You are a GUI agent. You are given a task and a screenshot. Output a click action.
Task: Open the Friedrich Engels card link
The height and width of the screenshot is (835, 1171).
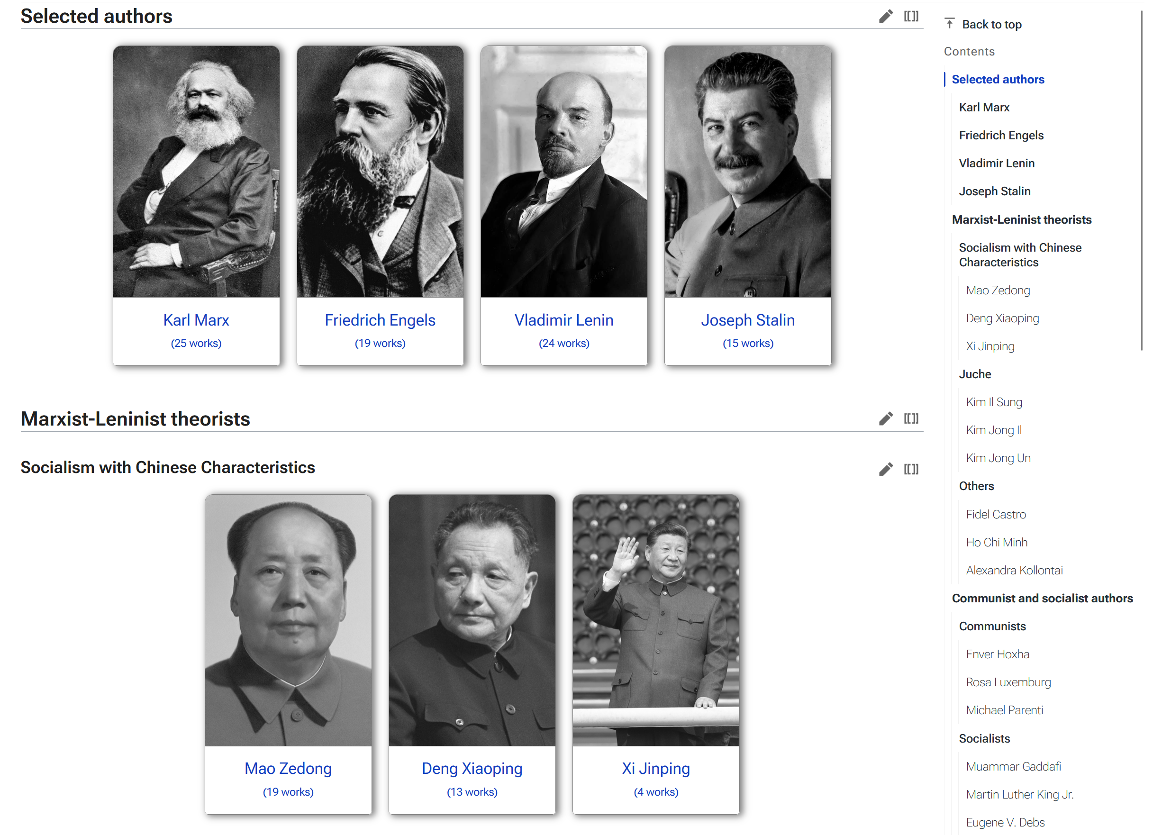pyautogui.click(x=380, y=320)
